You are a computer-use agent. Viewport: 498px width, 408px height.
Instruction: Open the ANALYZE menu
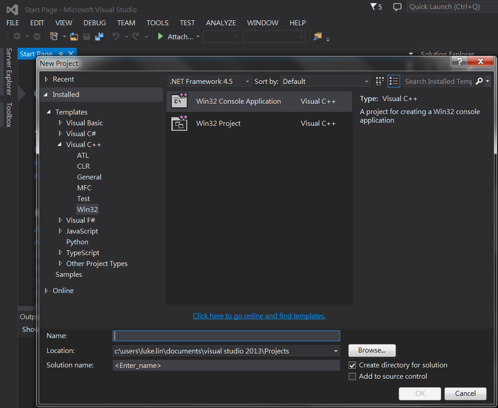click(221, 23)
